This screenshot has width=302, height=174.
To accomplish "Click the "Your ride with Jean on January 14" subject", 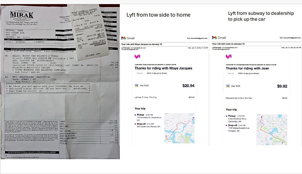I will point(228,44).
